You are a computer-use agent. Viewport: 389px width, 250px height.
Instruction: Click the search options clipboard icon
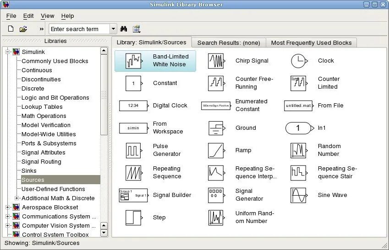137,29
